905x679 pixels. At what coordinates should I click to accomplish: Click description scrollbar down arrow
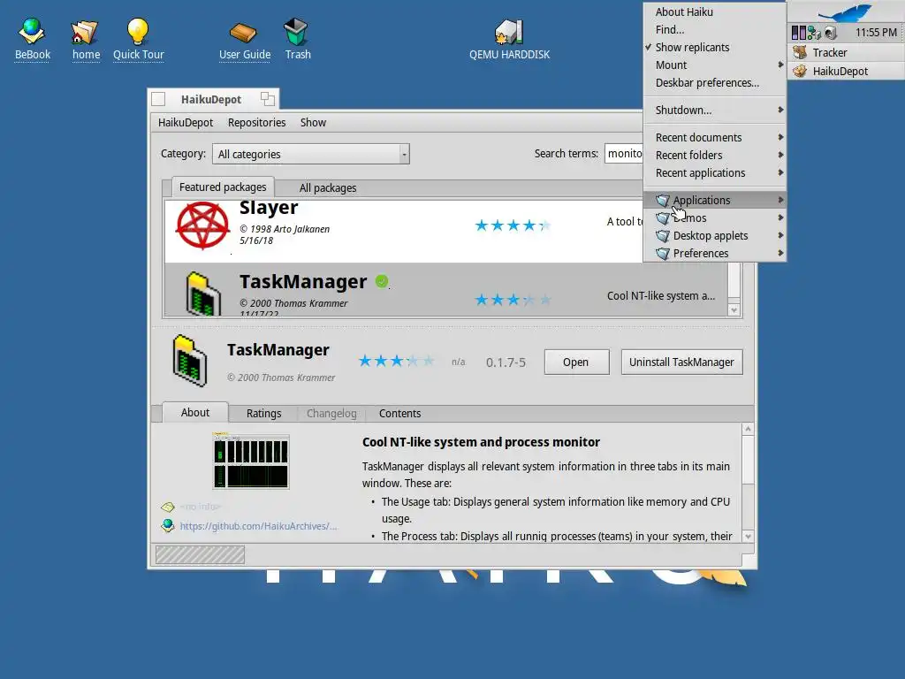(748, 537)
